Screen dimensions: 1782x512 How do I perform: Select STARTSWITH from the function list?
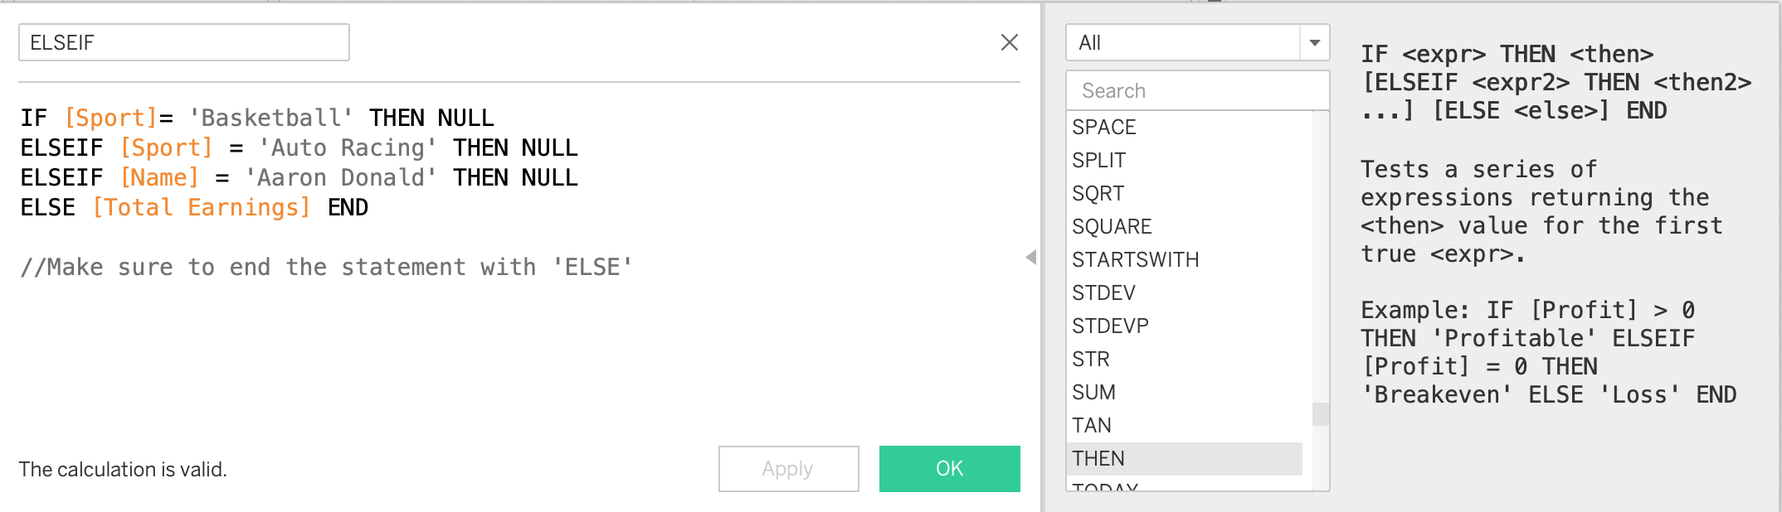pyautogui.click(x=1135, y=260)
